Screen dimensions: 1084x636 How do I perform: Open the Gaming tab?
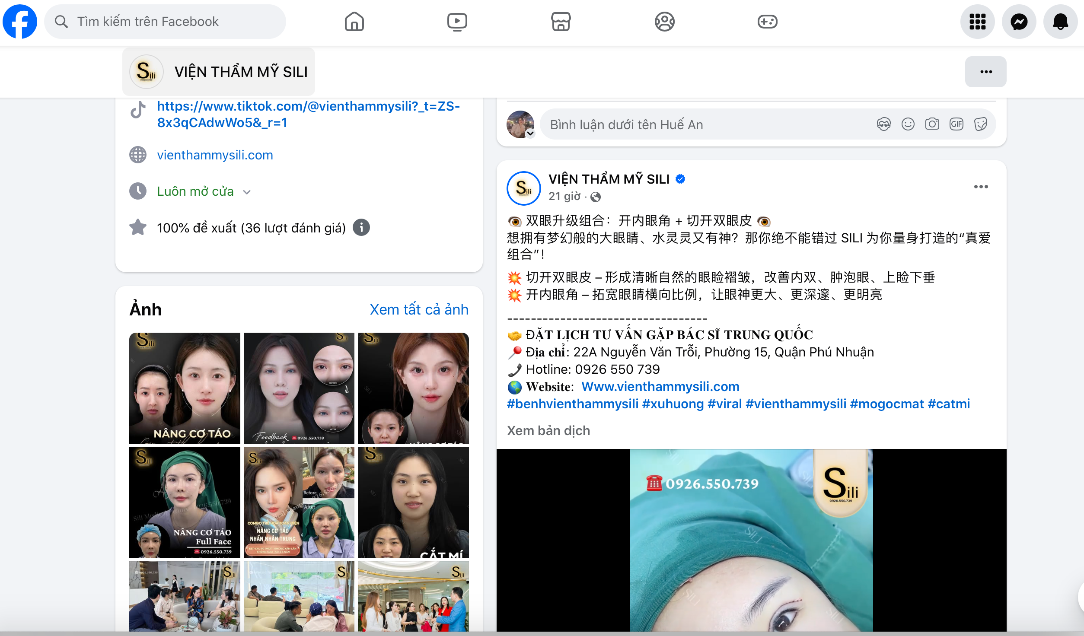[767, 22]
